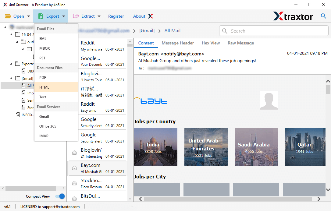Click the mailbox icon next to INBOX-

[18, 115]
